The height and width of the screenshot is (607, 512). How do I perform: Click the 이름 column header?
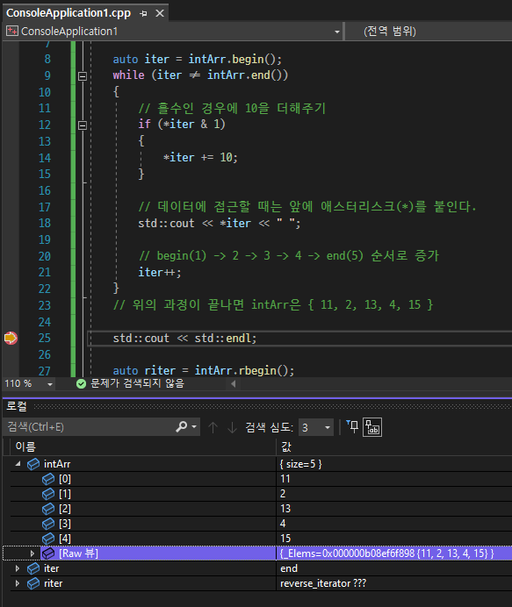[x=25, y=446]
